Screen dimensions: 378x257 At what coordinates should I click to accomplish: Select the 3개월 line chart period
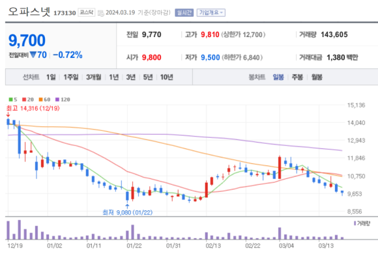[x=94, y=77]
